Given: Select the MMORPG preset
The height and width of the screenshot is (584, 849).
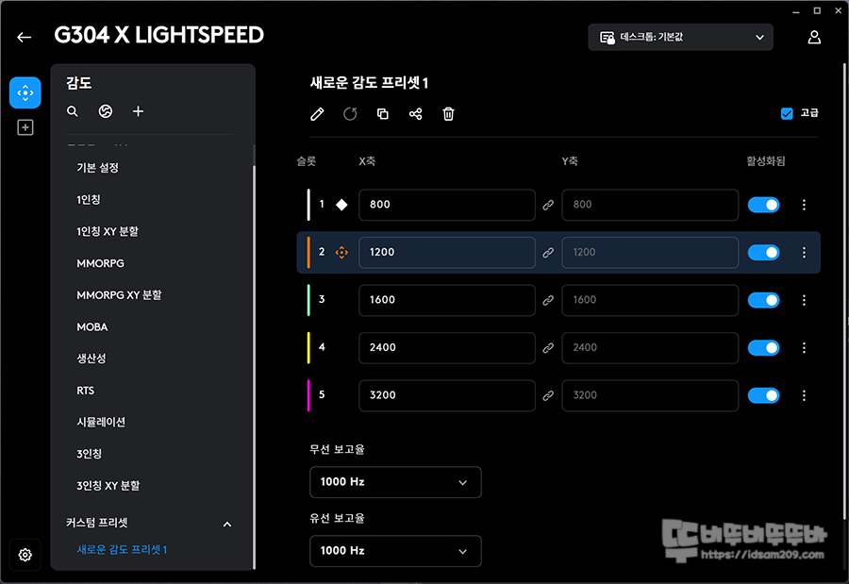Looking at the screenshot, I should 101,263.
